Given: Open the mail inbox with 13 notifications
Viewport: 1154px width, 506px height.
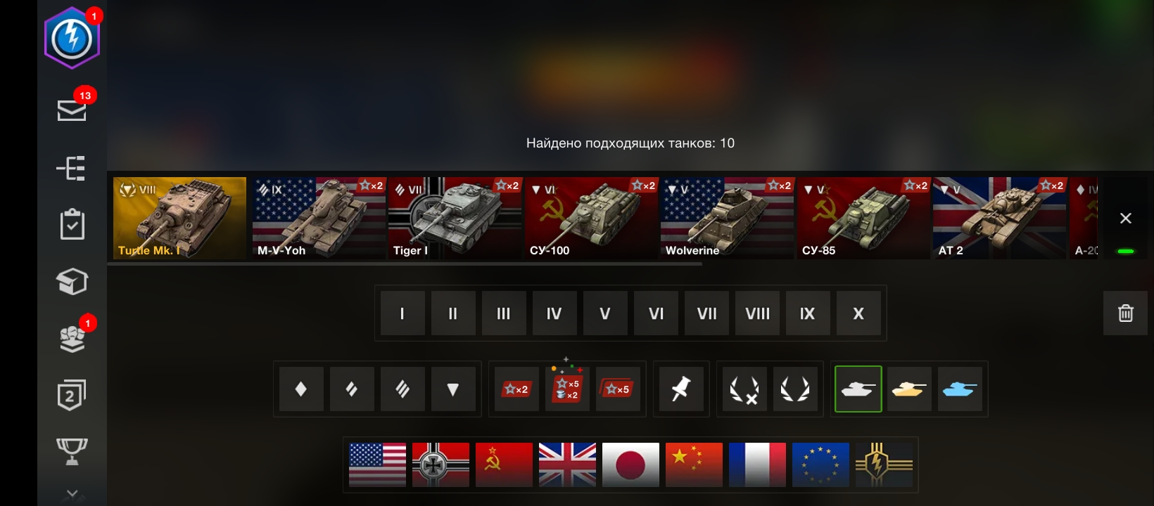Looking at the screenshot, I should (x=72, y=110).
